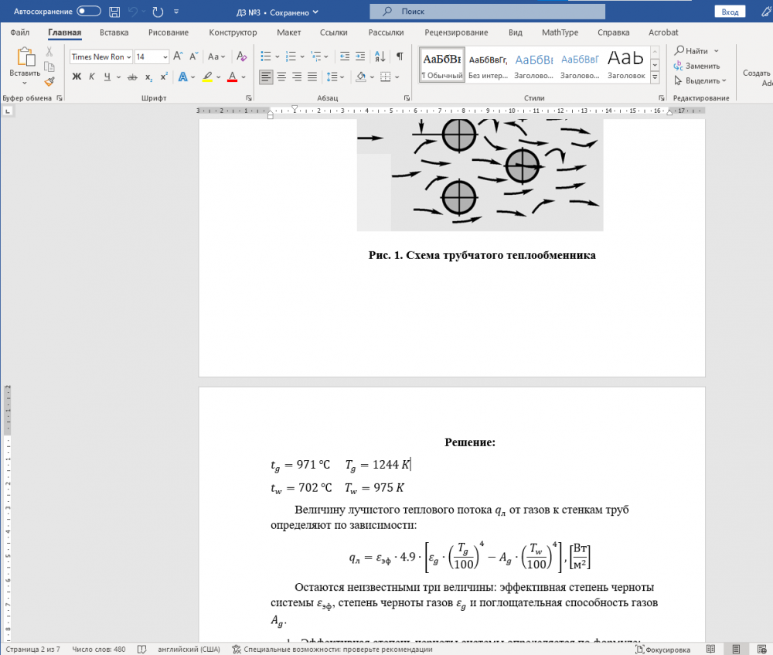
Task: Switch to the Макет tab
Action: point(288,32)
